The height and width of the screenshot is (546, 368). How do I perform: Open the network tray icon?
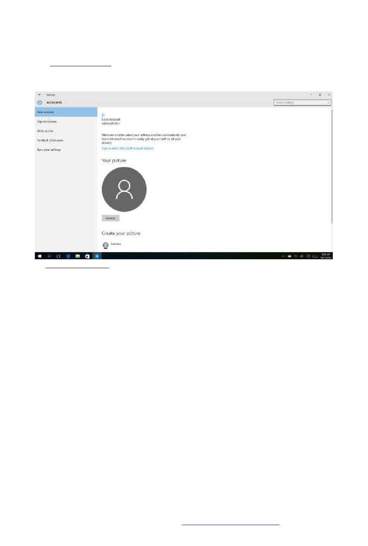pyautogui.click(x=296, y=256)
